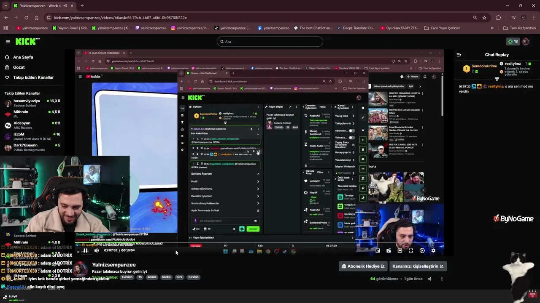Open The best ChatBot bookmark
540x303 pixels.
(313, 28)
